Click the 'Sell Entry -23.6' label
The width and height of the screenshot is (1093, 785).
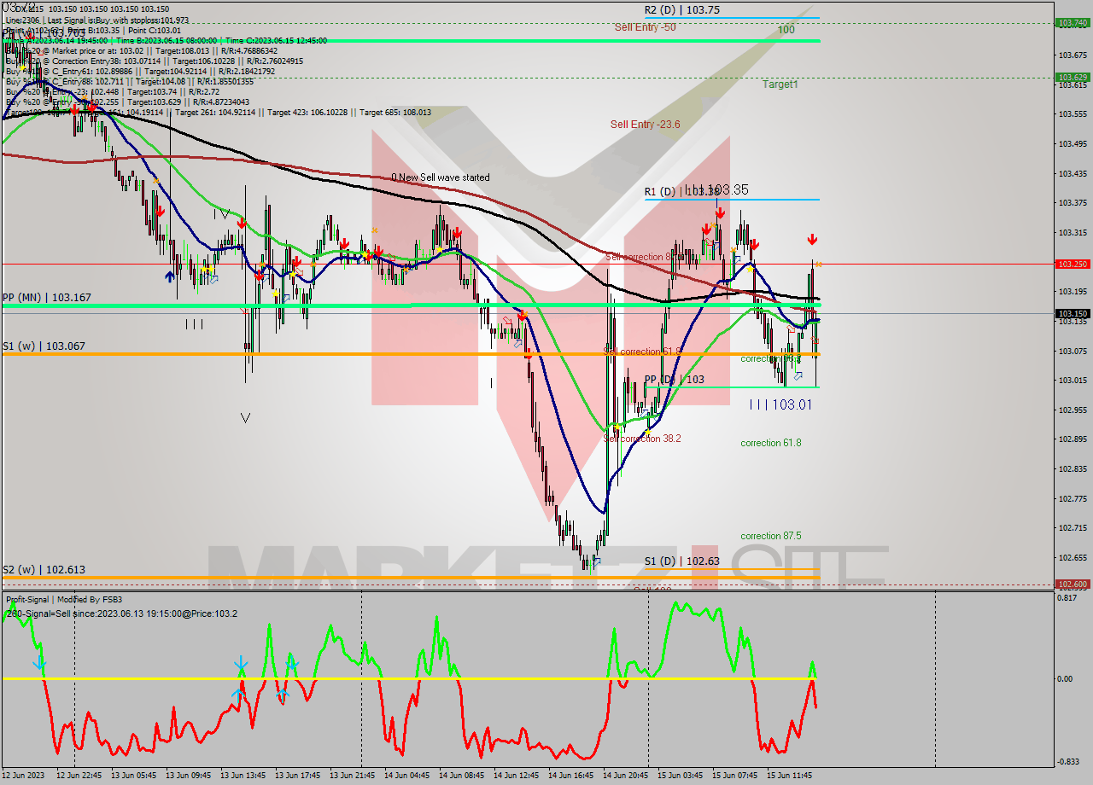(x=646, y=125)
